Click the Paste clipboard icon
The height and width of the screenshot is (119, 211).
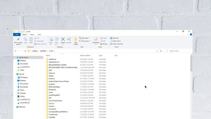[x=31, y=39]
